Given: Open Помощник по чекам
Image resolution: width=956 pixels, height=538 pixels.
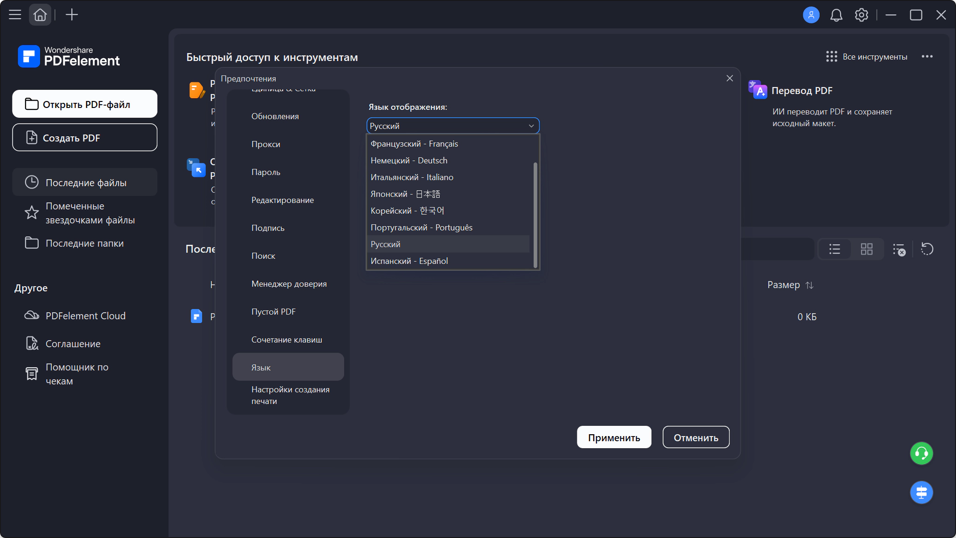Looking at the screenshot, I should pos(85,374).
